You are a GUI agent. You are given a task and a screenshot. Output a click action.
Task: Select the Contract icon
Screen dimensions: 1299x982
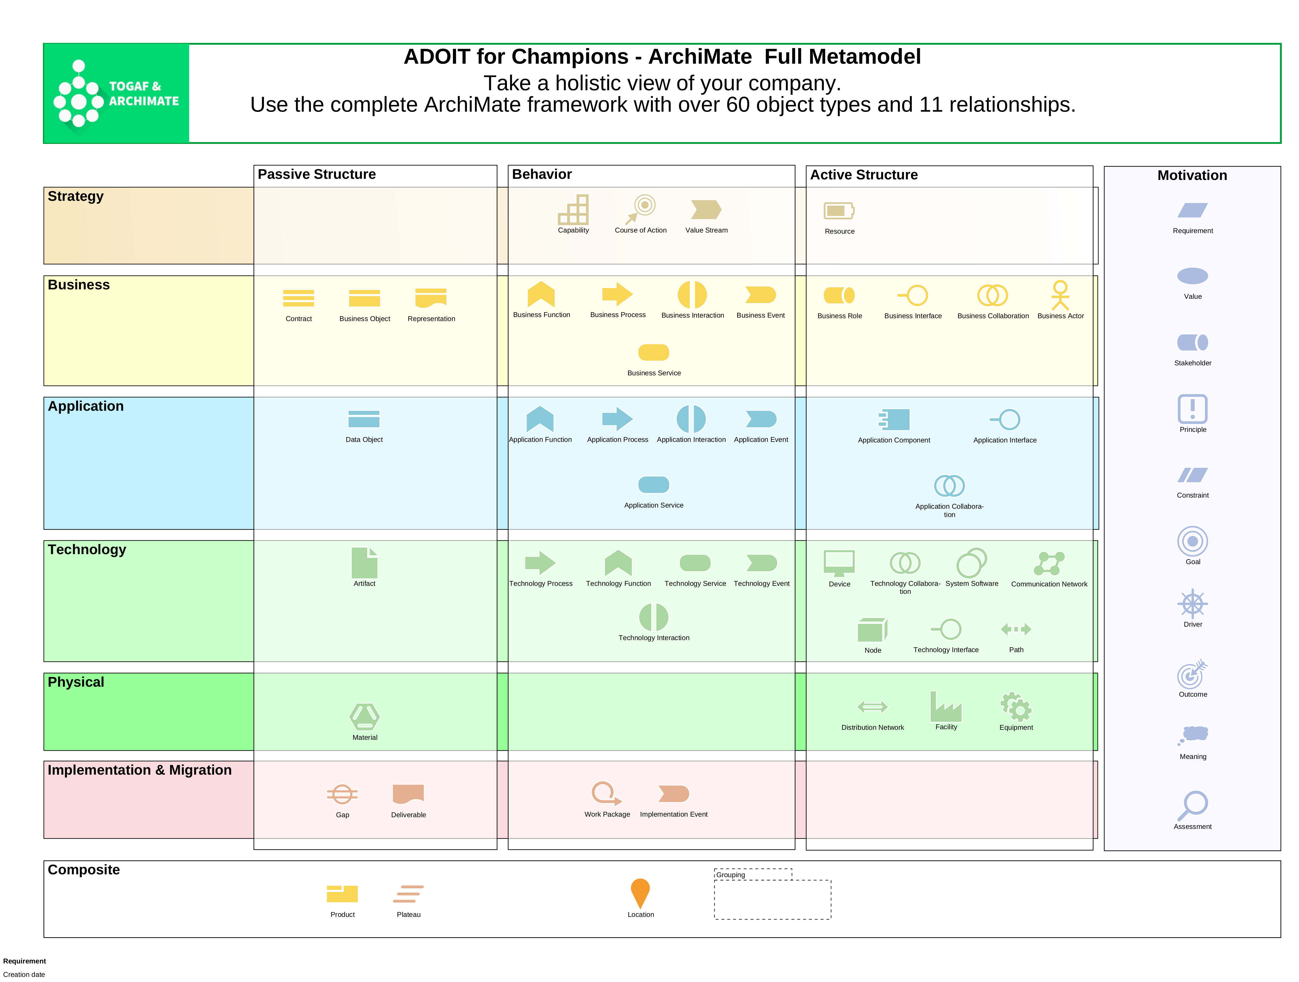click(x=298, y=298)
